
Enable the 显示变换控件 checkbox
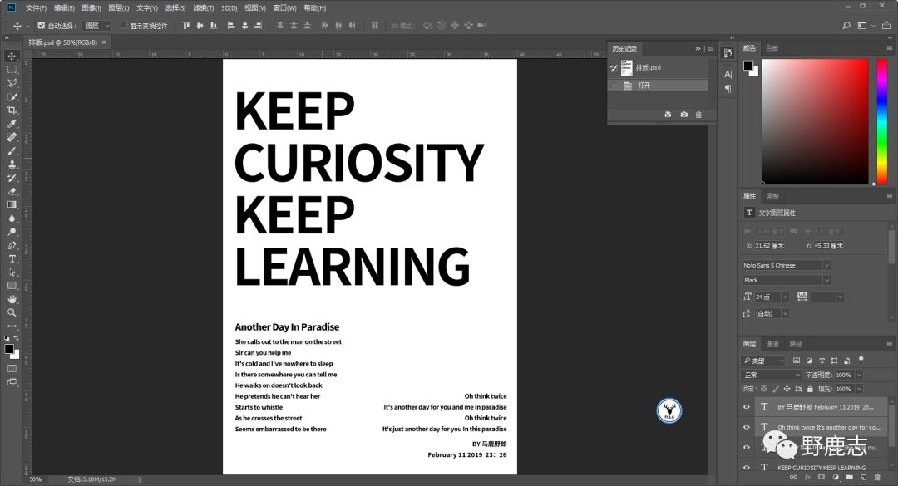pyautogui.click(x=124, y=26)
